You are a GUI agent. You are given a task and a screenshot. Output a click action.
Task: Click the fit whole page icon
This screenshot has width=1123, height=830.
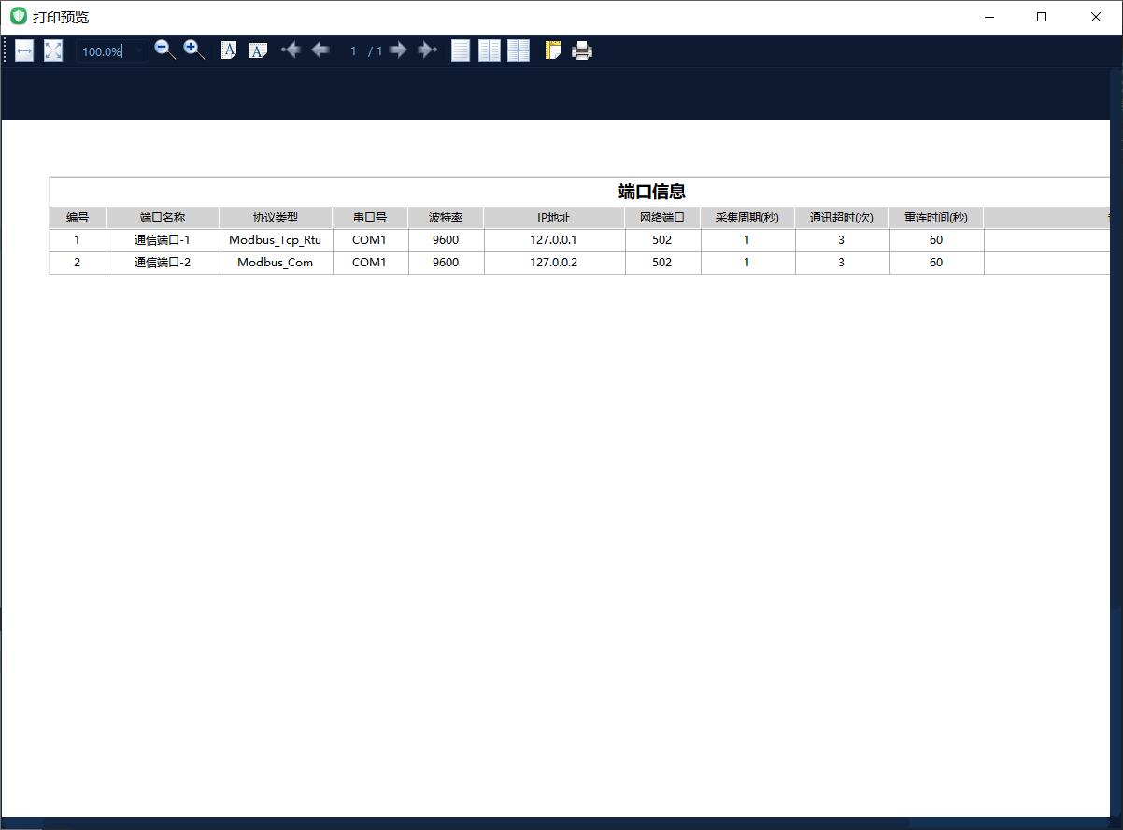pyautogui.click(x=53, y=50)
